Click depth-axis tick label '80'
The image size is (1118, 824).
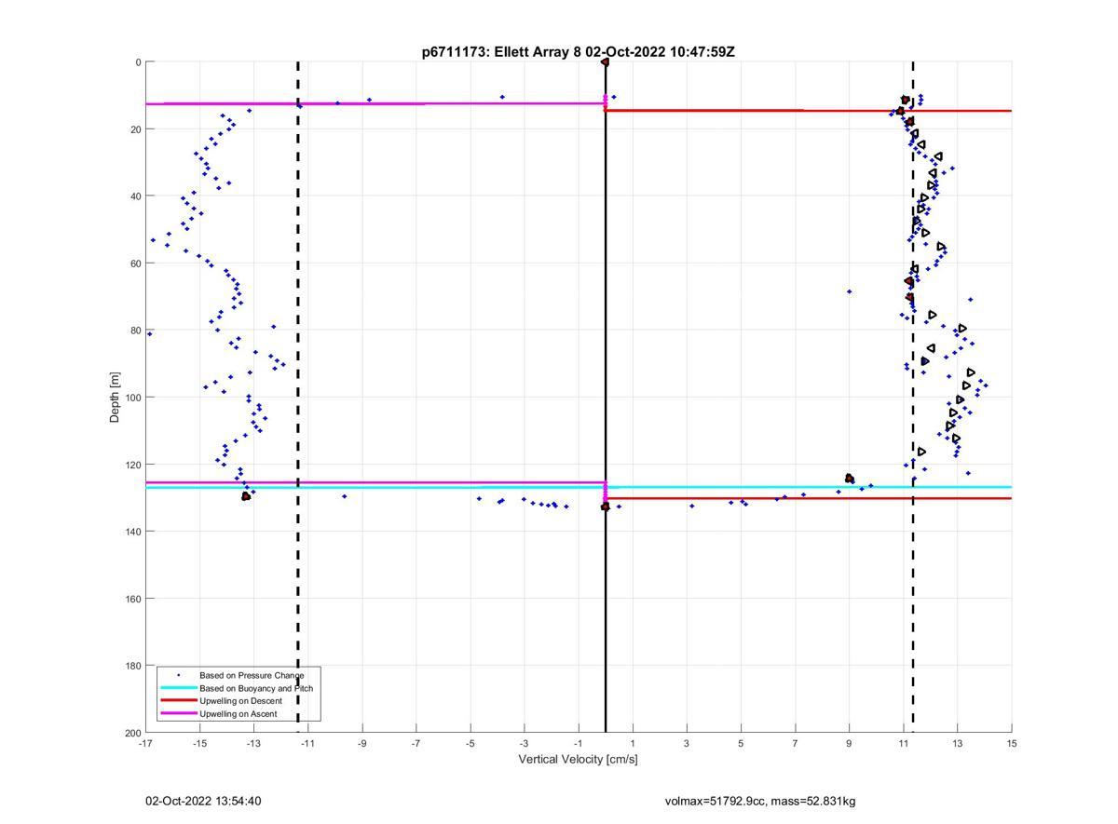pos(135,331)
